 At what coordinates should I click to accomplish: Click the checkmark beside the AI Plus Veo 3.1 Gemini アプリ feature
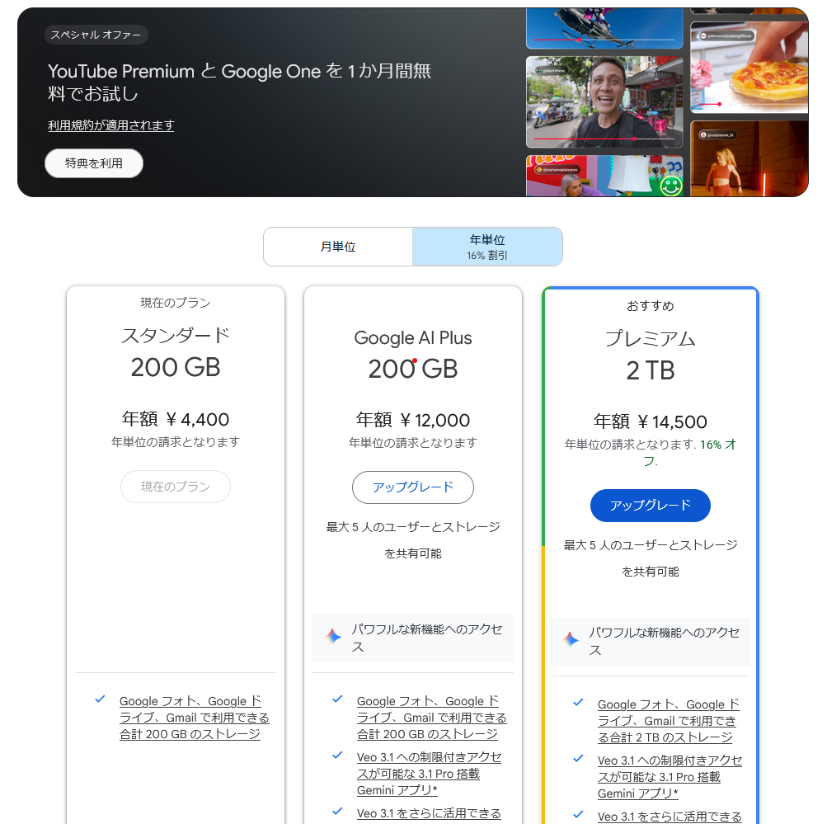(337, 756)
